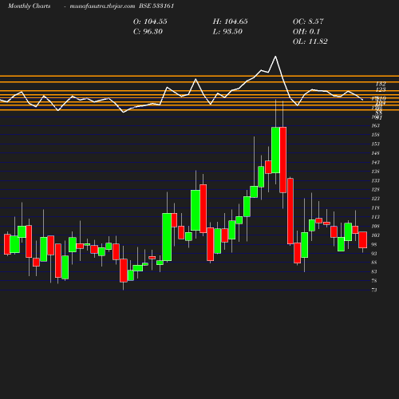Click the 128 price axis label
Viewport: 399px width, 399px height.
pos(375,190)
